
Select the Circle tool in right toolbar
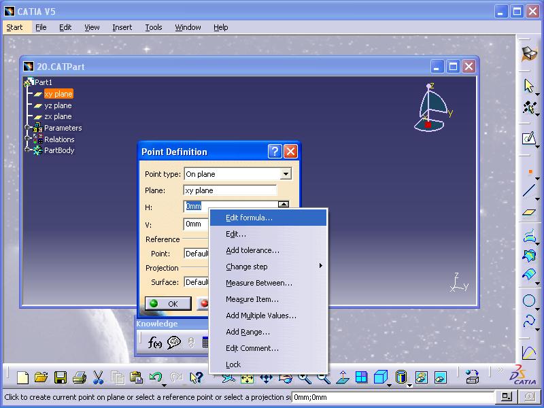point(529,301)
